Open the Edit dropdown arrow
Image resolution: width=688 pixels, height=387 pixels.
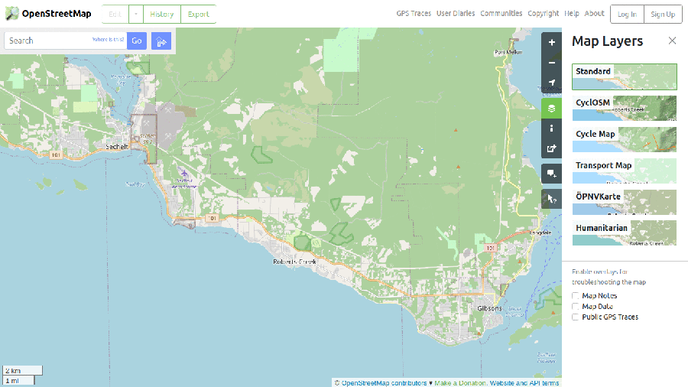point(136,14)
